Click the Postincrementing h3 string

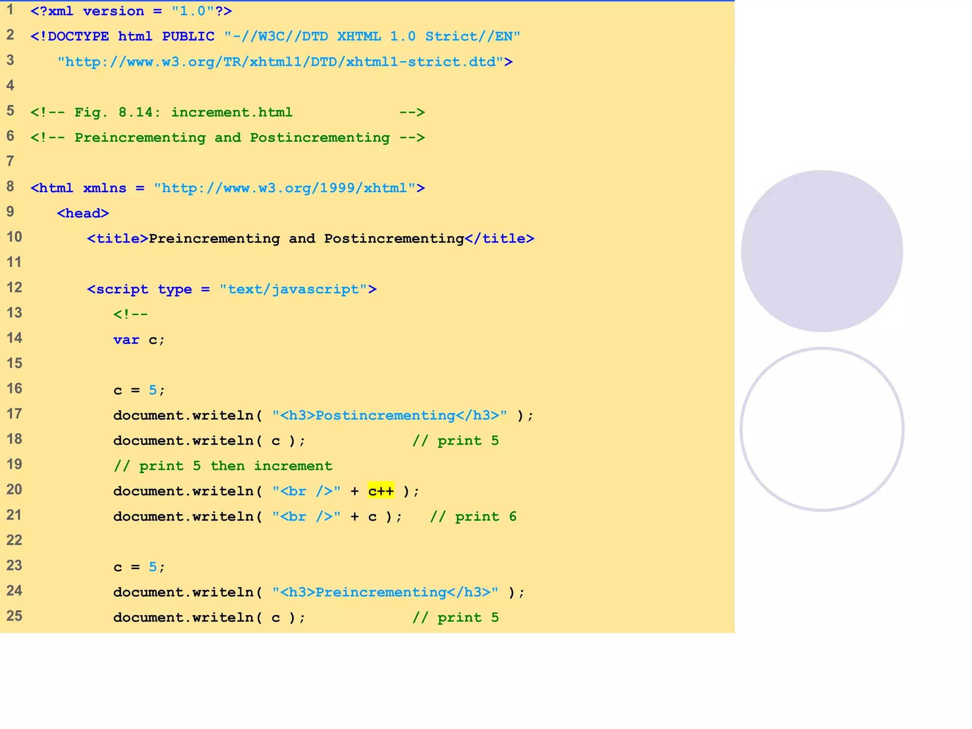(x=389, y=415)
